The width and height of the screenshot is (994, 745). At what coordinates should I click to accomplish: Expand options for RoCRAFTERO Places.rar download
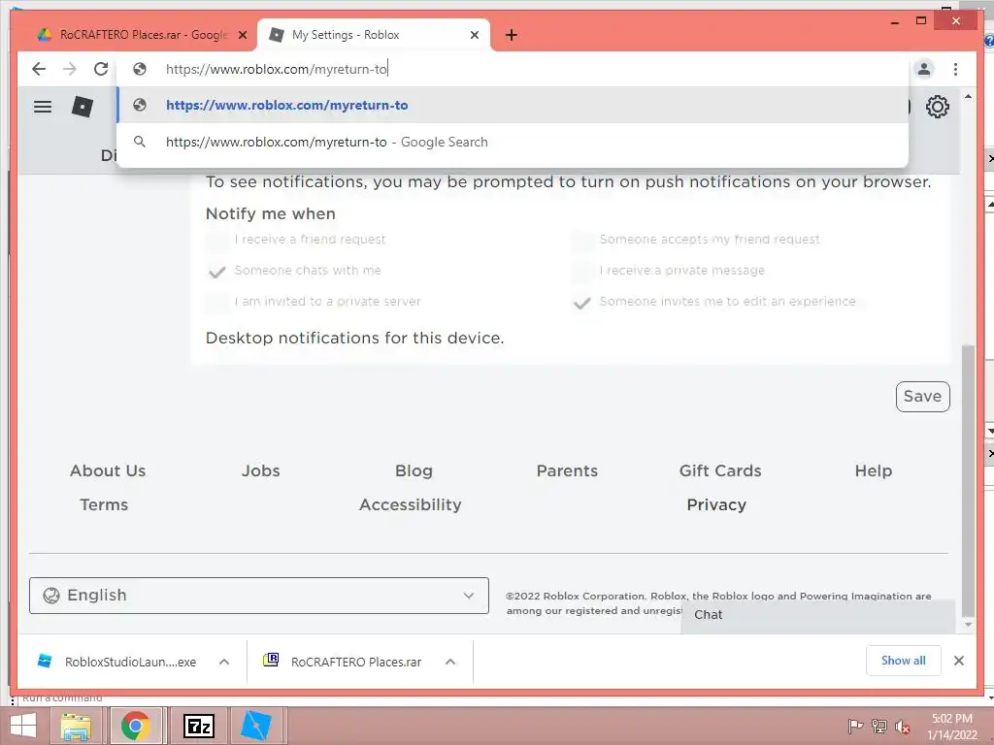[450, 662]
